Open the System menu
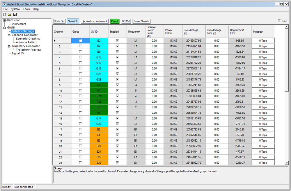The width and height of the screenshot is (291, 191). point(15,9)
